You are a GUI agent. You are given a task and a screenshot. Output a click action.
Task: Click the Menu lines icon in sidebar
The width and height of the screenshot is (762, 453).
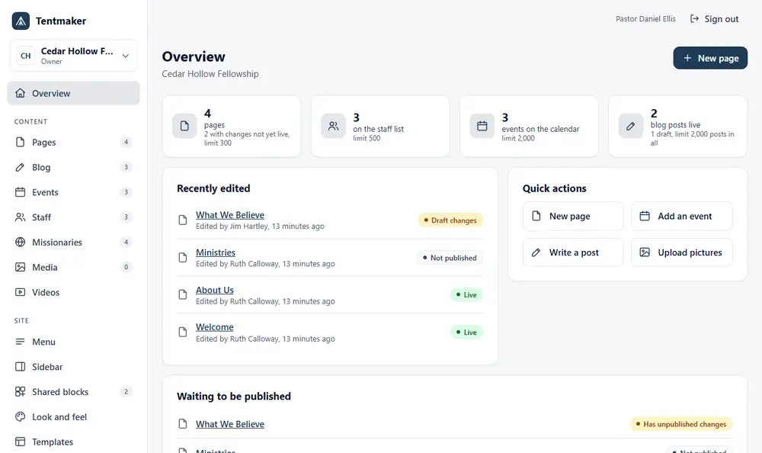pyautogui.click(x=20, y=342)
